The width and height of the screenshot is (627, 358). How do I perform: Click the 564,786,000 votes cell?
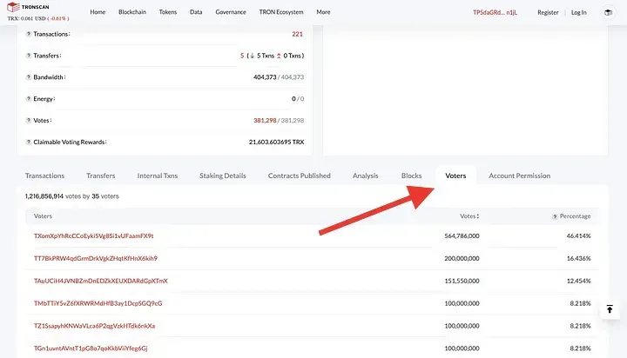point(462,235)
